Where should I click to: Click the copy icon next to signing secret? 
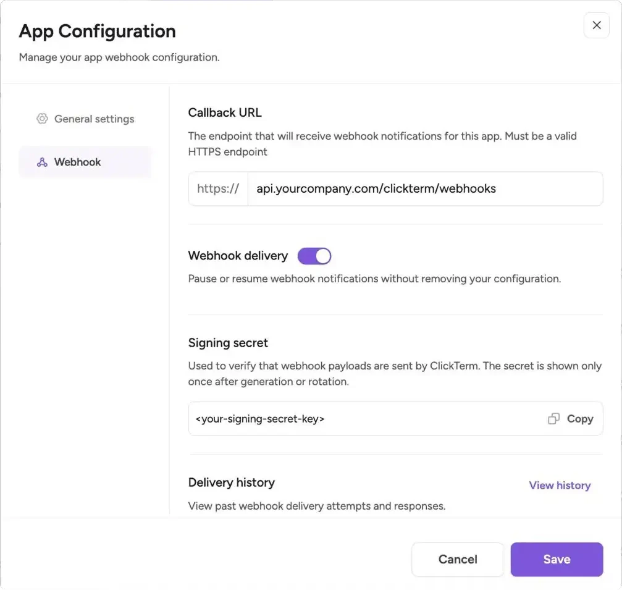(x=553, y=418)
